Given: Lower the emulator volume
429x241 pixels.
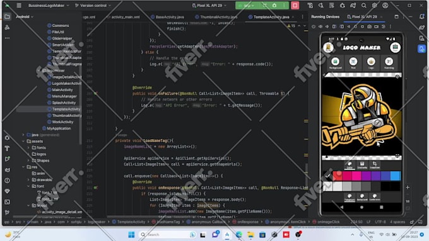Looking at the screenshot, I should 327,27.
